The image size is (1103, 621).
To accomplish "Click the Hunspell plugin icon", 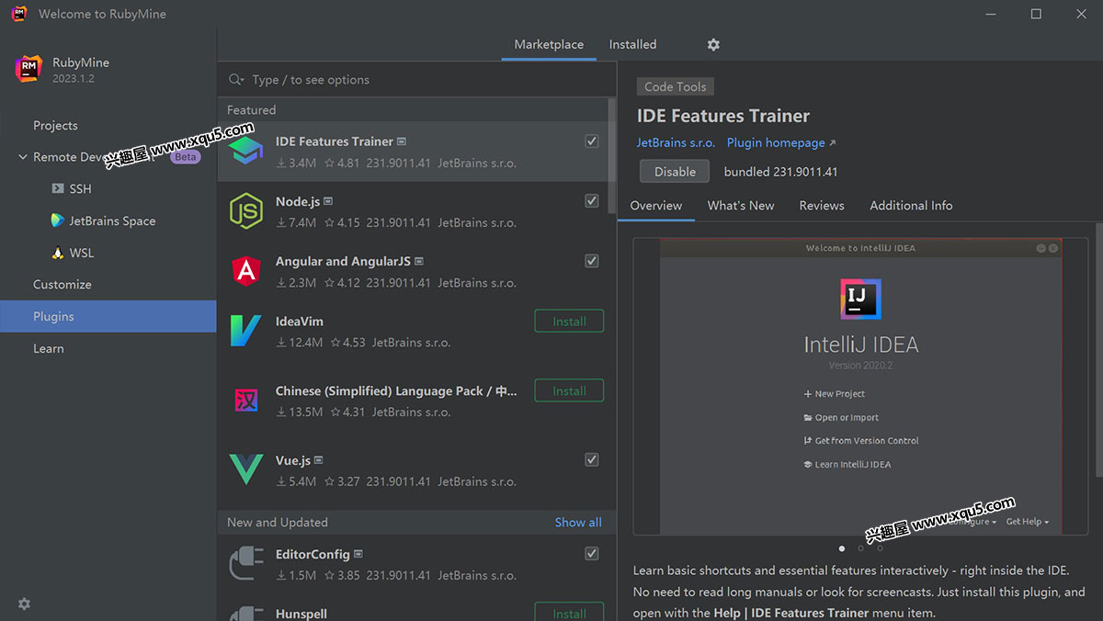I will (x=246, y=614).
